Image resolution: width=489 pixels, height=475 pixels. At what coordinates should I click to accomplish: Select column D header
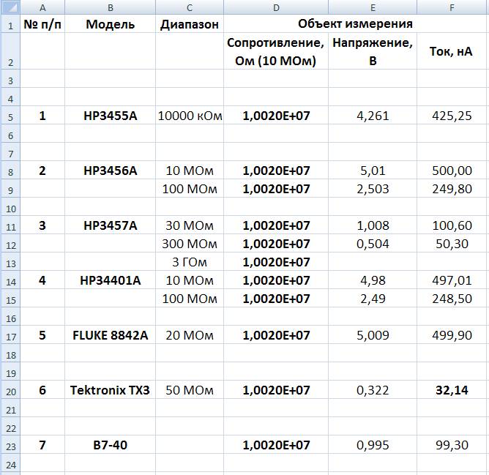point(276,7)
